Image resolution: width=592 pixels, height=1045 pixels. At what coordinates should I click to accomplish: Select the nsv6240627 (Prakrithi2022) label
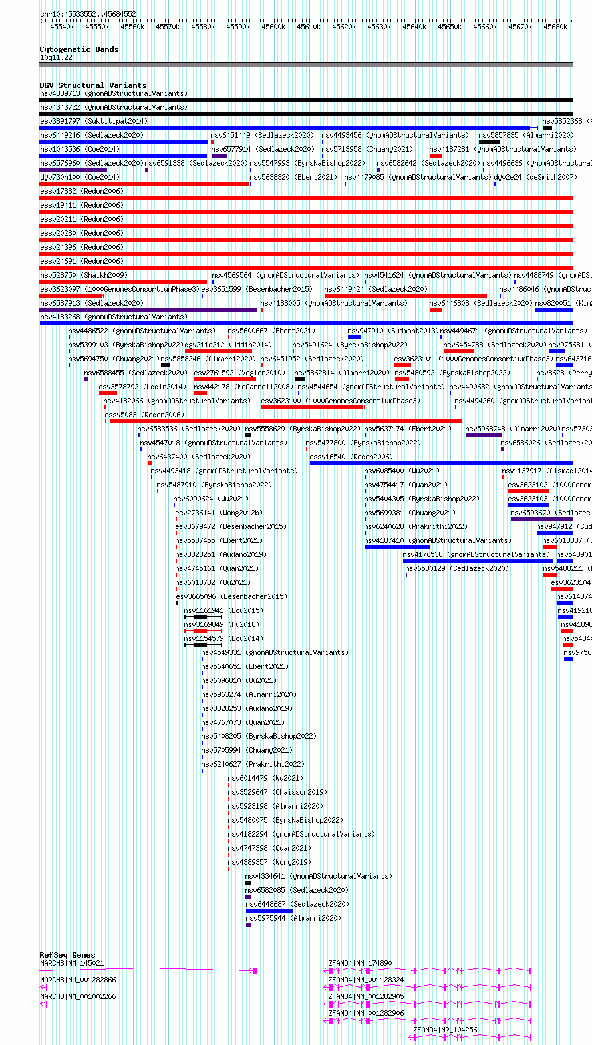pyautogui.click(x=253, y=764)
